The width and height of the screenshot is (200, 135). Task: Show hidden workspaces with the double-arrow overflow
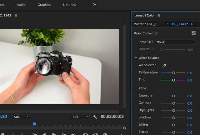tap(94, 5)
